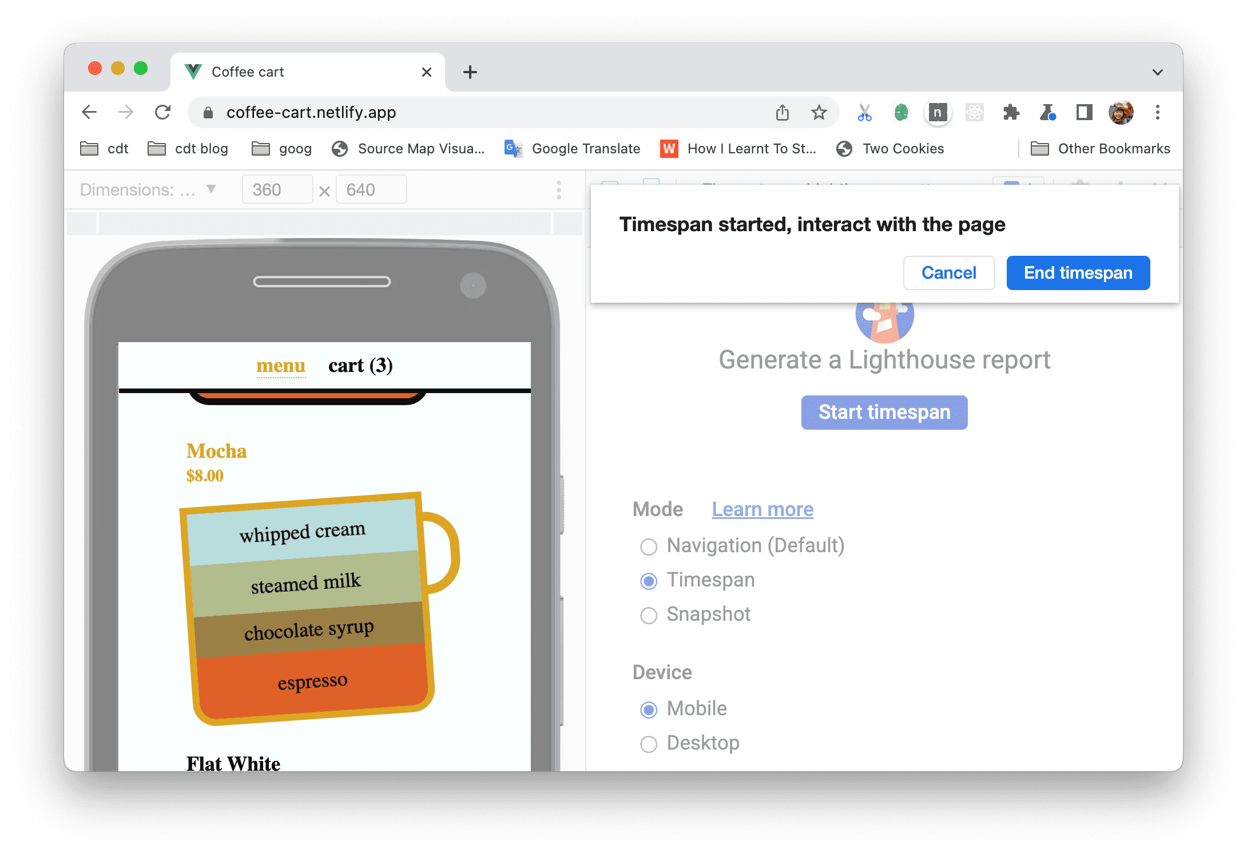1247x856 pixels.
Task: Click the Lighthouse report generator icon
Action: pyautogui.click(x=883, y=319)
